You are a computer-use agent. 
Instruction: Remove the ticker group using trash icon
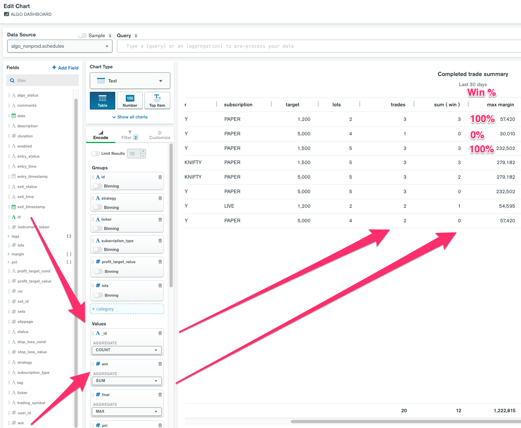[x=160, y=219]
